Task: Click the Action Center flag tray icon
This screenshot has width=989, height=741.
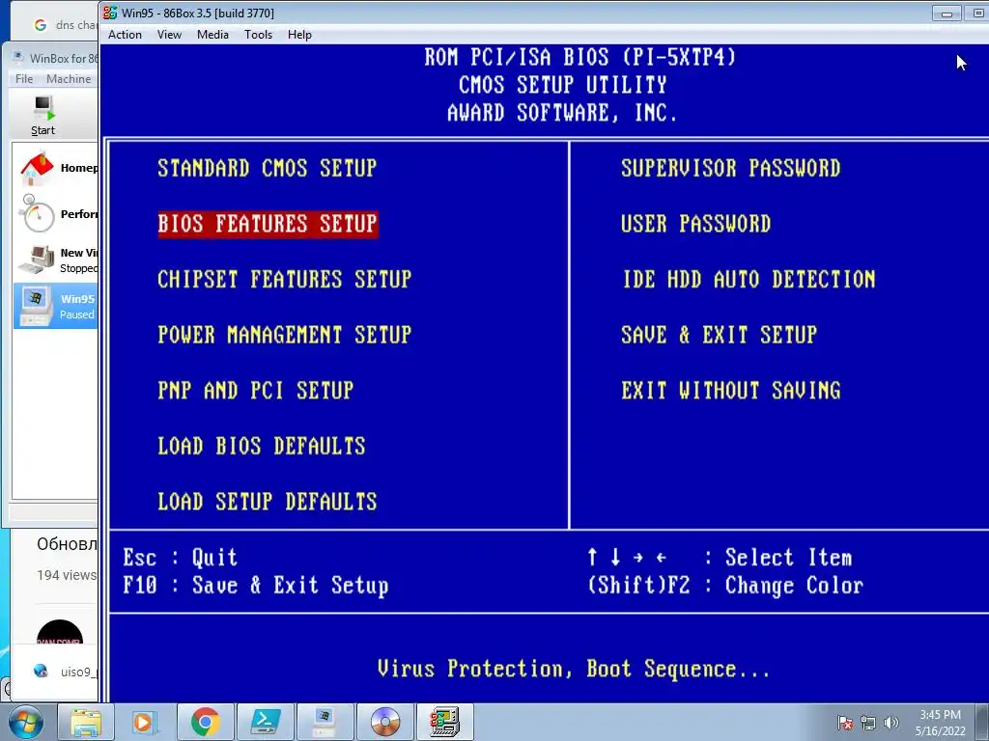Action: click(x=844, y=723)
